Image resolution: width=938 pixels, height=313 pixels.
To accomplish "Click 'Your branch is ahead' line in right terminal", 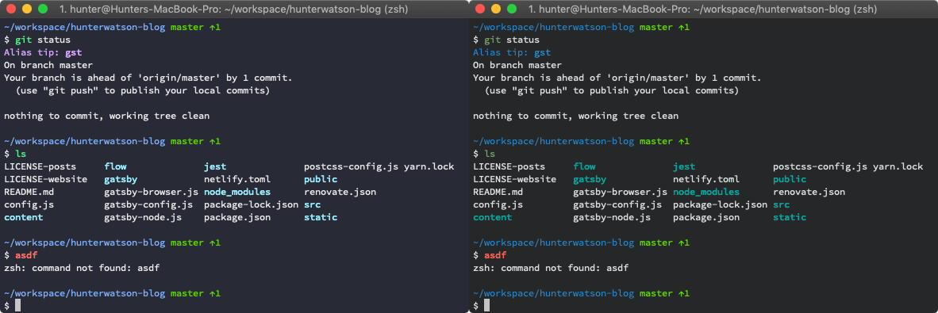I will pyautogui.click(x=617, y=78).
